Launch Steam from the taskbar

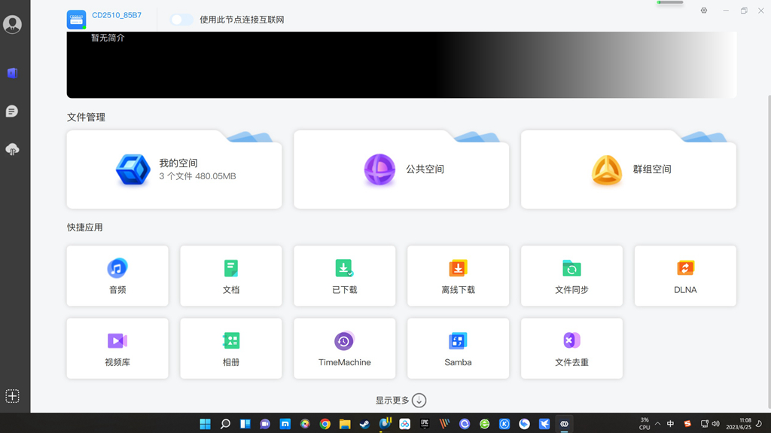point(365,424)
